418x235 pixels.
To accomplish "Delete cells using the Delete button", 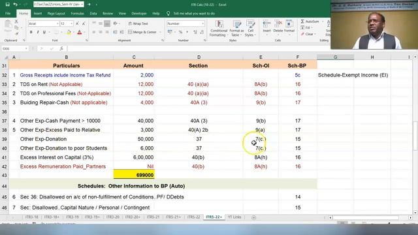I will (278, 27).
